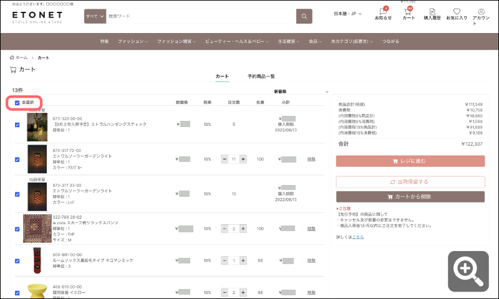Delete the yellow cat bowl row
The height and width of the screenshot is (299, 499).
(311, 292)
